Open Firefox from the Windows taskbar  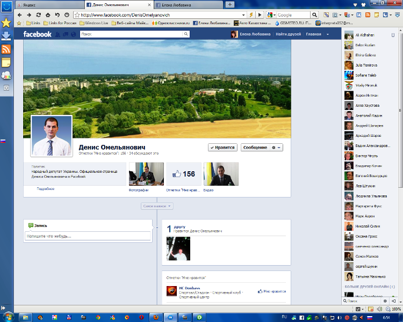click(x=156, y=317)
